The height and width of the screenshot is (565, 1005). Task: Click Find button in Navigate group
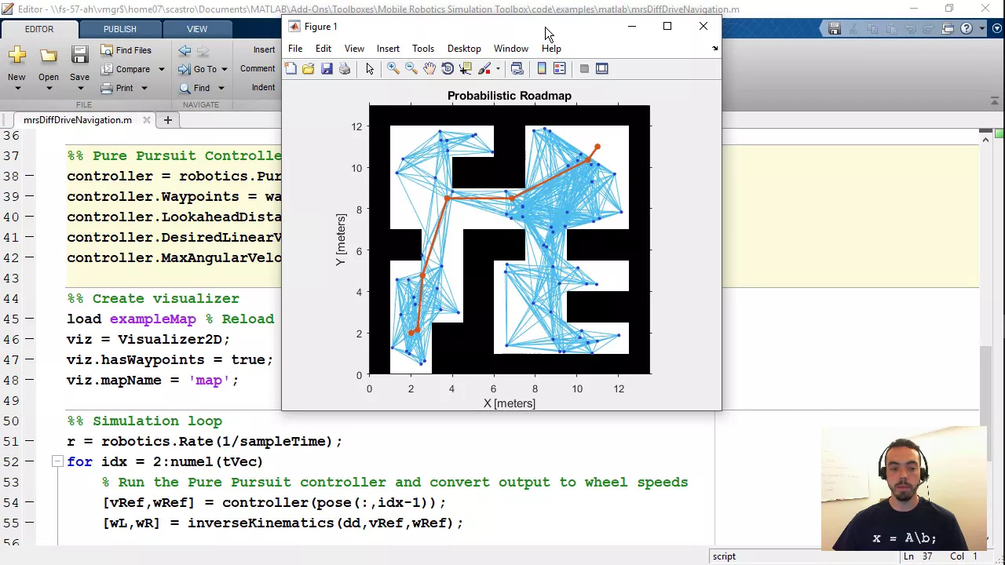tap(195, 88)
